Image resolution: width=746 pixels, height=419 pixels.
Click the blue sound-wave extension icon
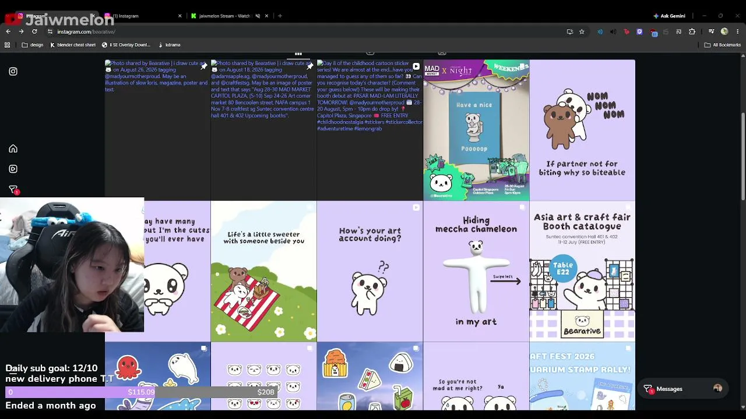point(600,31)
